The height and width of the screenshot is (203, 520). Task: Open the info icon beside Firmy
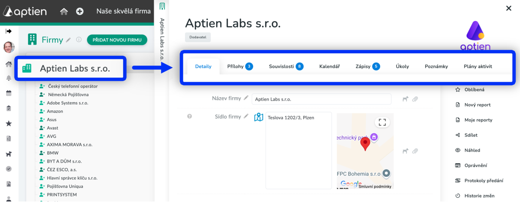[x=79, y=40]
